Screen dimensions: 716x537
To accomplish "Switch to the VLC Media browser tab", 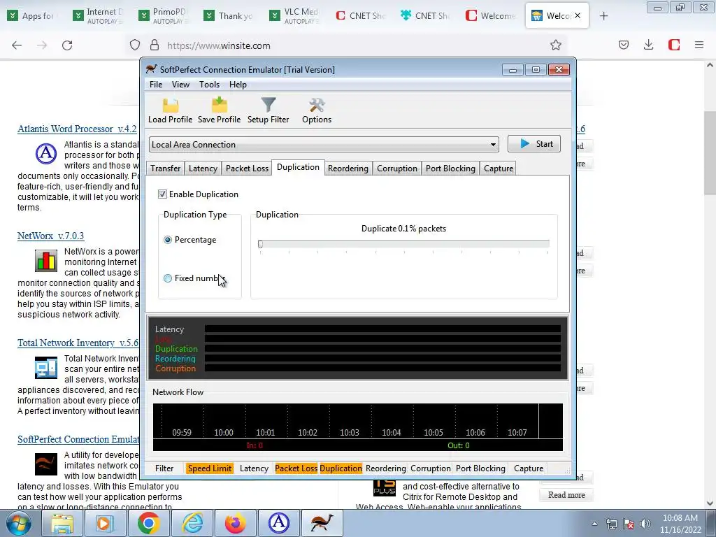I will (x=296, y=16).
